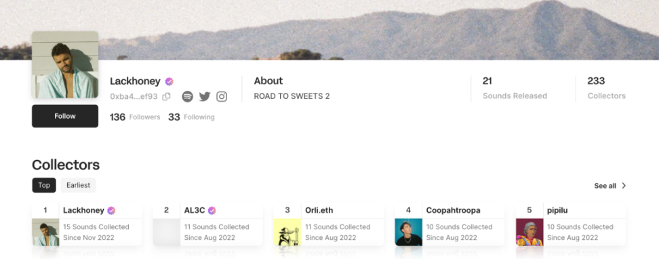Open Orli.eth collector avatar
Image resolution: width=659 pixels, height=259 pixels.
tap(287, 232)
